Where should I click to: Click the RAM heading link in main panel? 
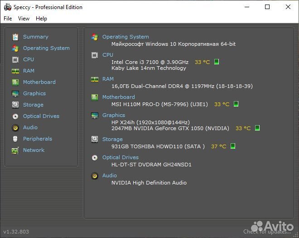[x=108, y=79]
